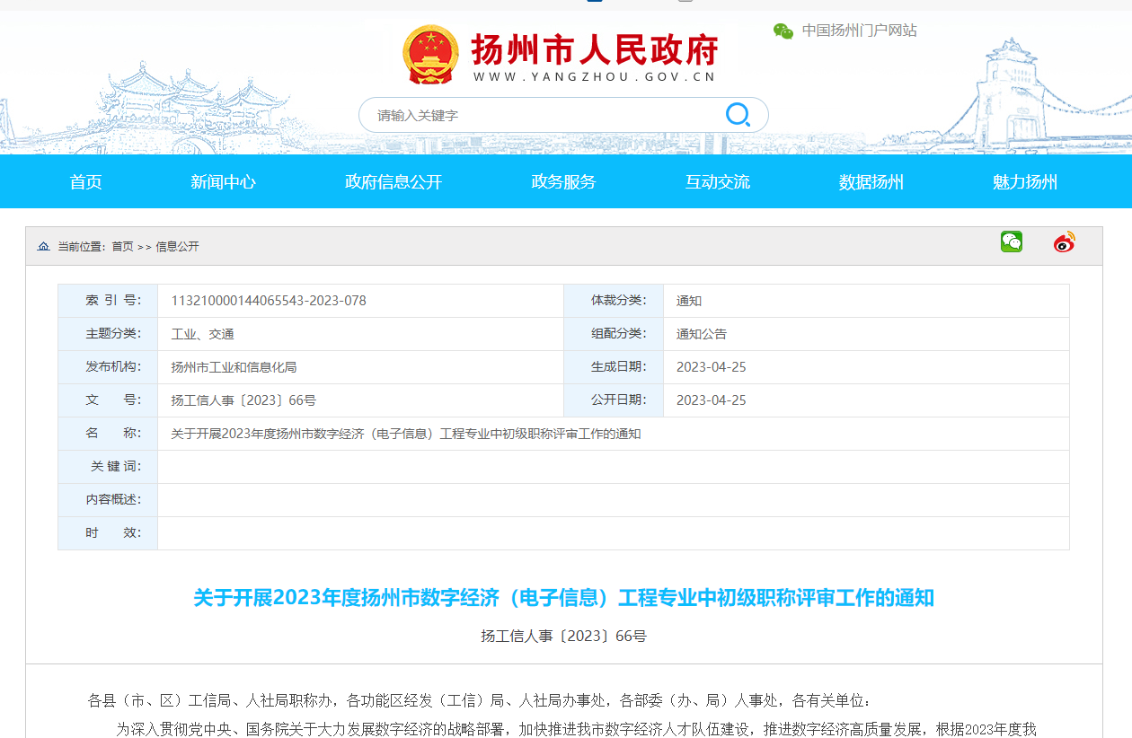Click the search magnifier icon
Screen dimensions: 1132x738
coord(738,115)
